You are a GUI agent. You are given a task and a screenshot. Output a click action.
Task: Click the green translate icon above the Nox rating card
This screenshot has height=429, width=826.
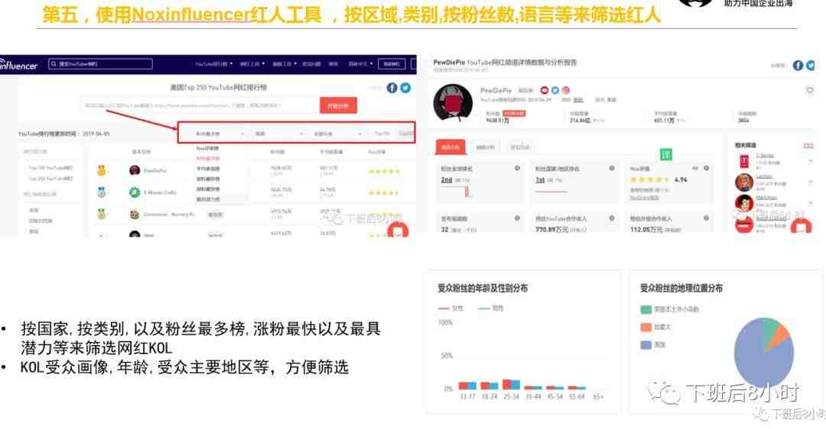[666, 154]
